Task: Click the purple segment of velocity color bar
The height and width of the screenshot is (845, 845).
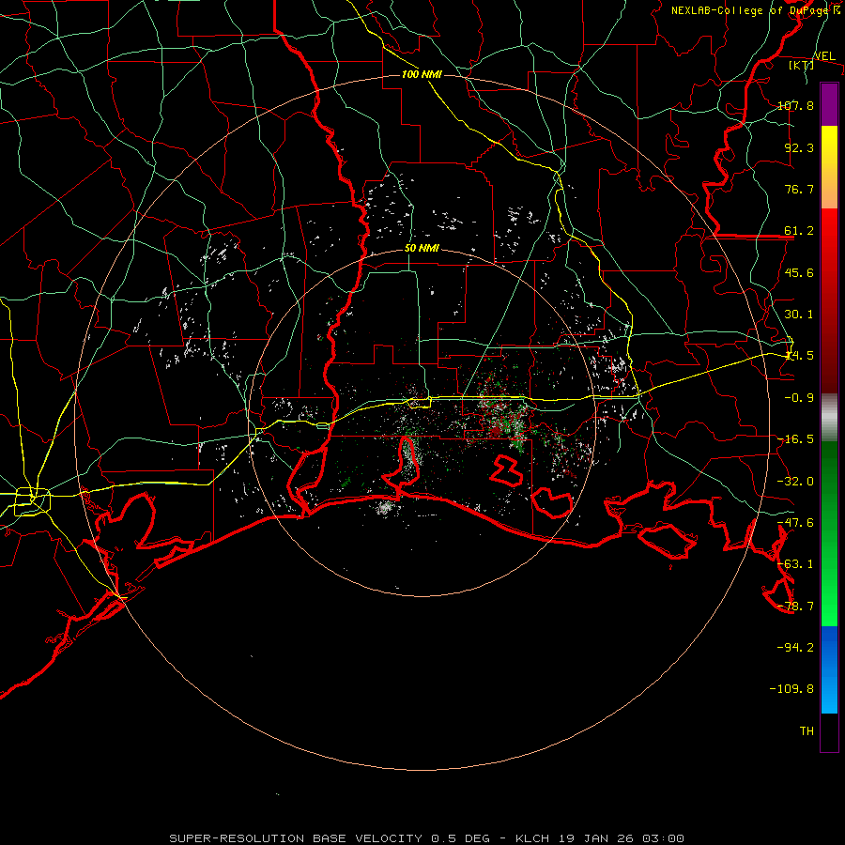Action: (x=829, y=104)
